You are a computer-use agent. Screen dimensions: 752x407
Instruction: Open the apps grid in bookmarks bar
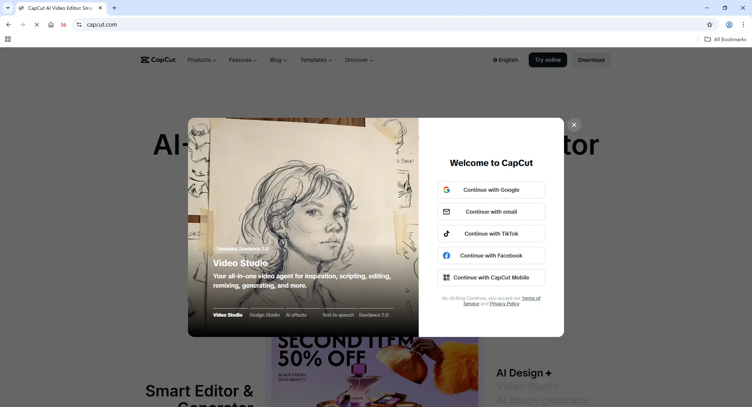click(8, 39)
